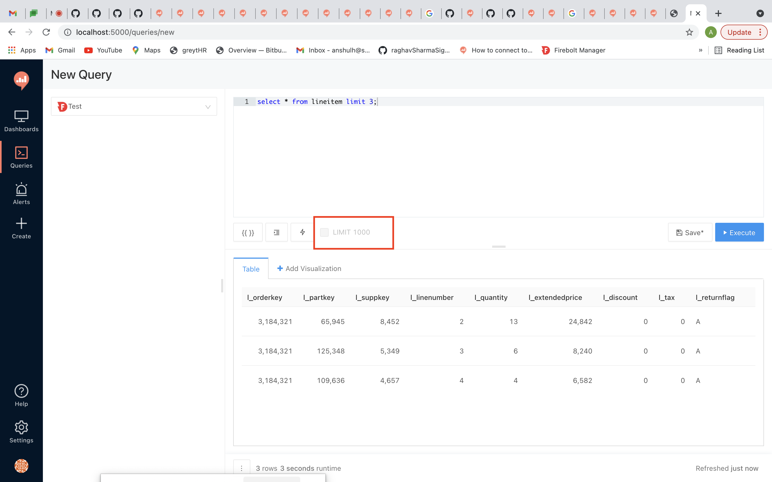Sort by l_partkey column header
The image size is (772, 482).
point(319,298)
